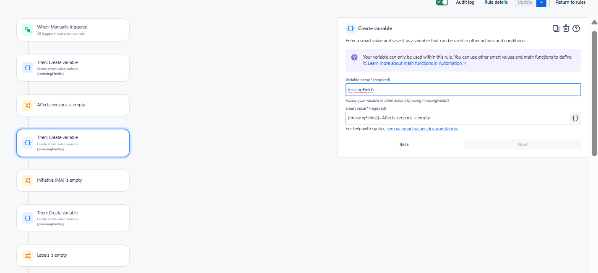Duplicate the component using the copy icon
598x273 pixels.
click(556, 28)
